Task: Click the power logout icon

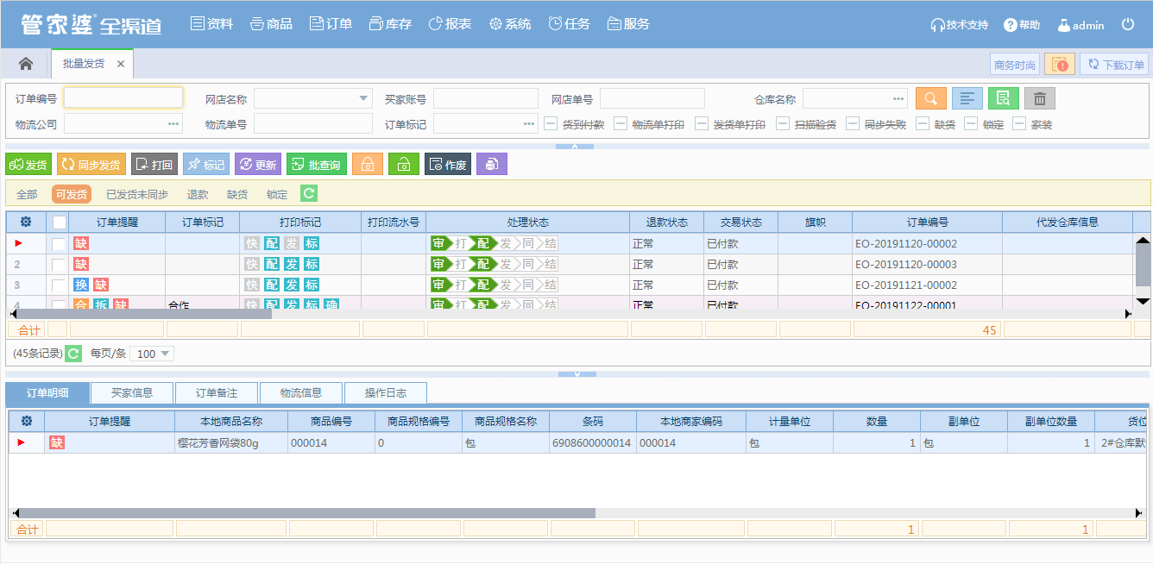Action: 1128,25
